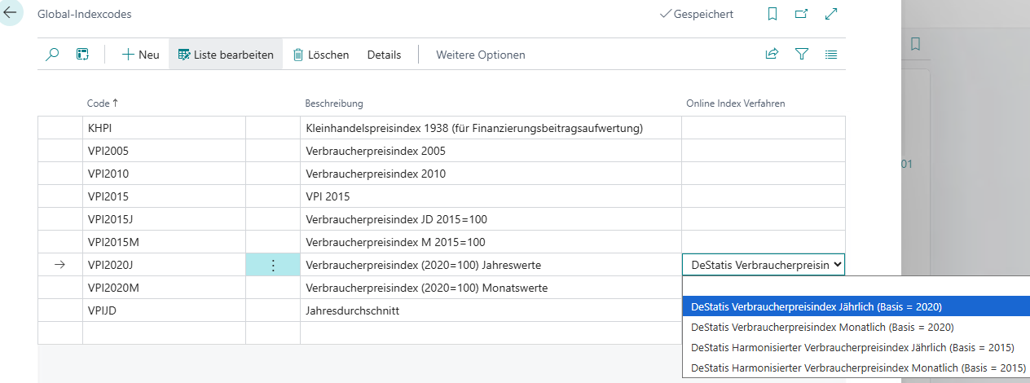
Task: Click the bookmark icon in header
Action: [772, 14]
